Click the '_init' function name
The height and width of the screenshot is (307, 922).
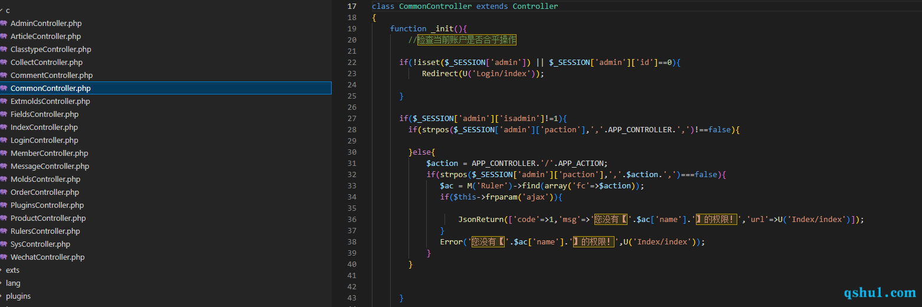pyautogui.click(x=442, y=29)
